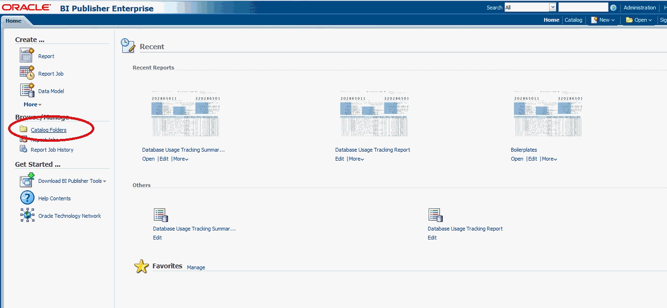Select the Home tab
The width and height of the screenshot is (667, 308).
13,21
